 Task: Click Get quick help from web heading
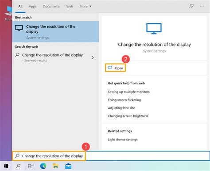[x=126, y=83]
